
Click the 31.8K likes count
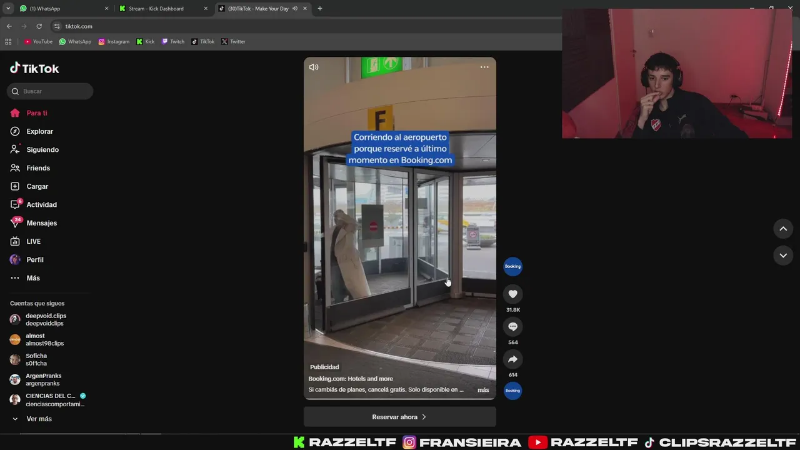tap(513, 310)
